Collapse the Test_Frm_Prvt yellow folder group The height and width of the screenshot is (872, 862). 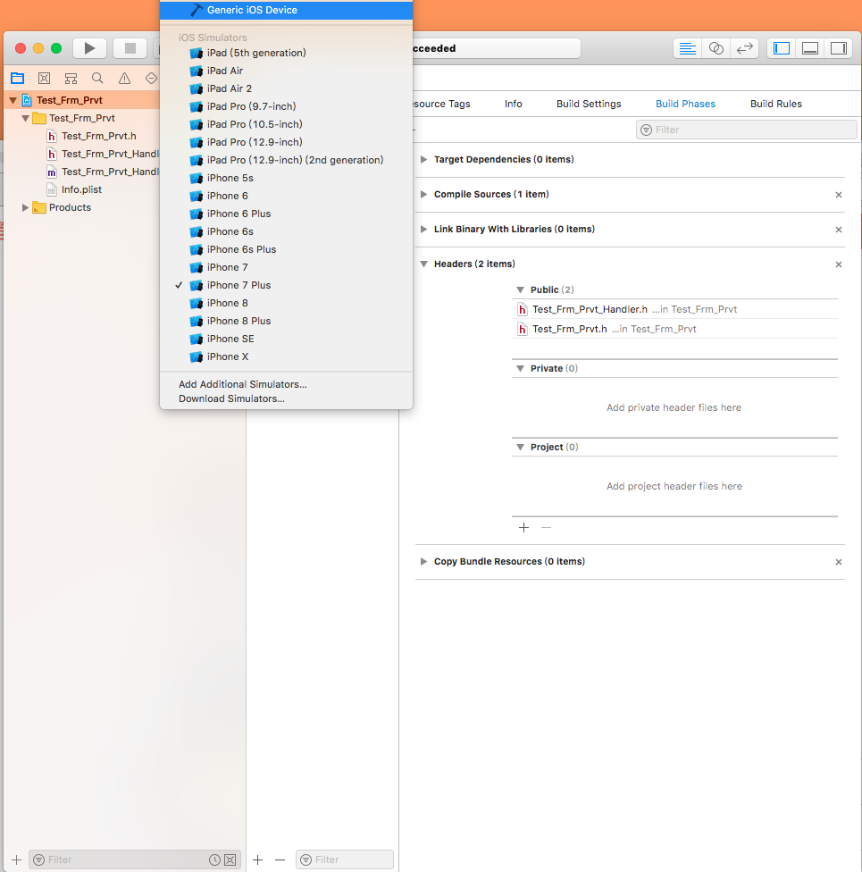25,119
